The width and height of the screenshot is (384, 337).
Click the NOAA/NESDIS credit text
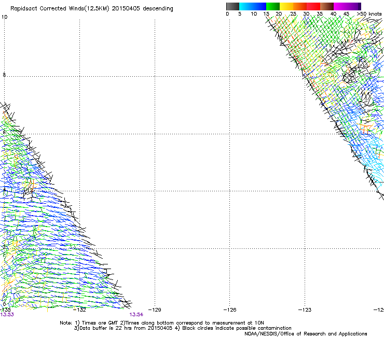coord(306,334)
